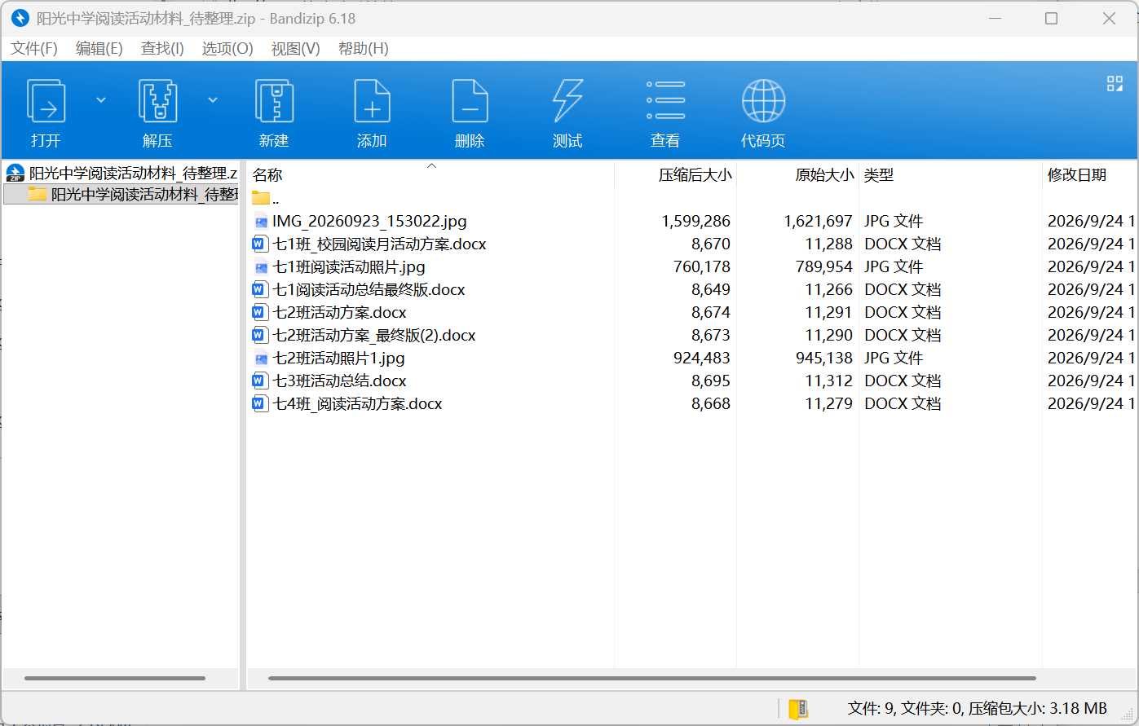Click the folder tree horizontal scrollbar

coord(115,678)
